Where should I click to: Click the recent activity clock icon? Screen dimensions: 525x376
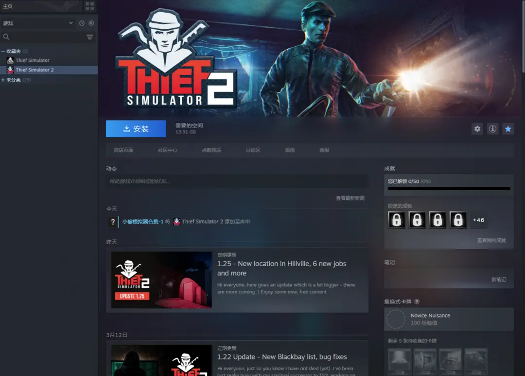tap(82, 23)
